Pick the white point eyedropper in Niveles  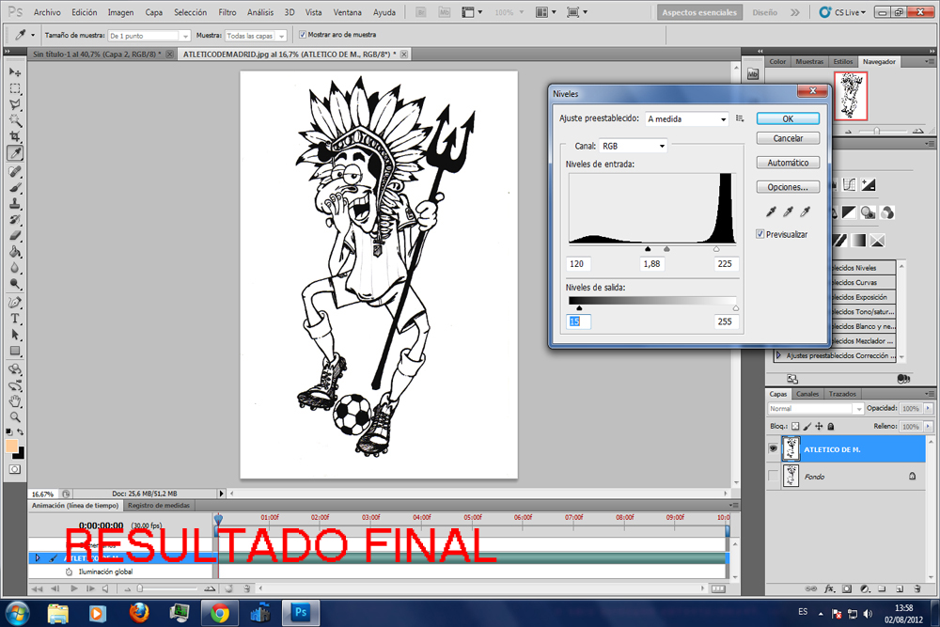pyautogui.click(x=806, y=212)
